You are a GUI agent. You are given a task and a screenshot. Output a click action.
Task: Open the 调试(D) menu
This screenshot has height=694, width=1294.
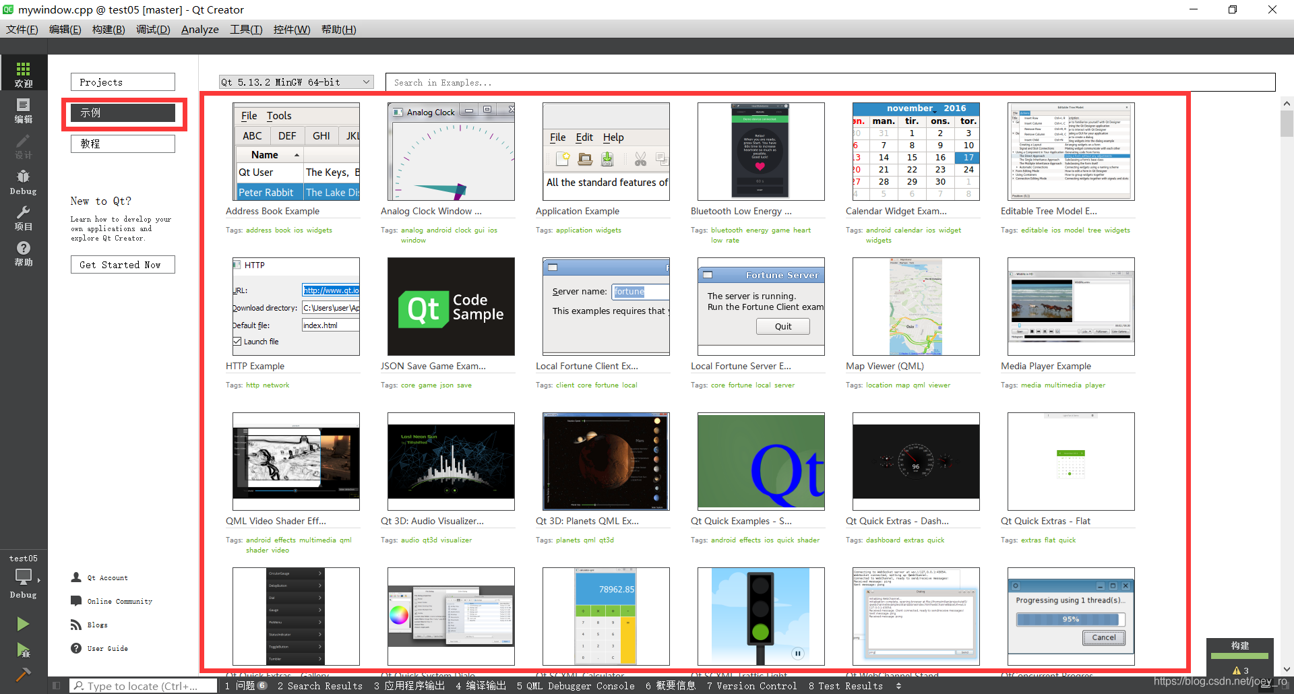(x=153, y=30)
